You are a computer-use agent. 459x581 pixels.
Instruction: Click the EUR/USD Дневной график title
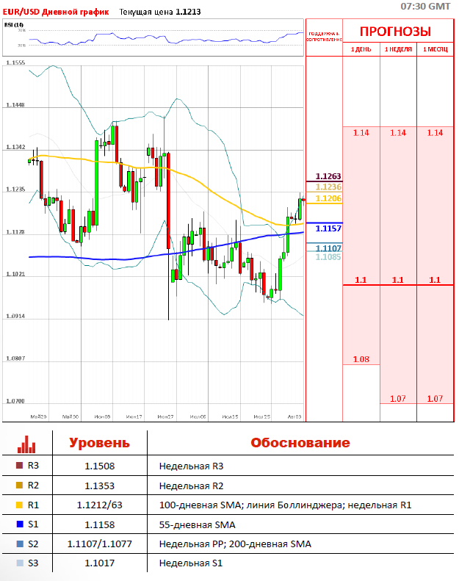click(x=56, y=12)
